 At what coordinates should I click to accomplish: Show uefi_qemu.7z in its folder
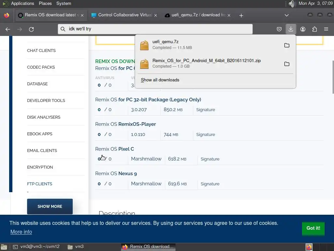click(287, 45)
